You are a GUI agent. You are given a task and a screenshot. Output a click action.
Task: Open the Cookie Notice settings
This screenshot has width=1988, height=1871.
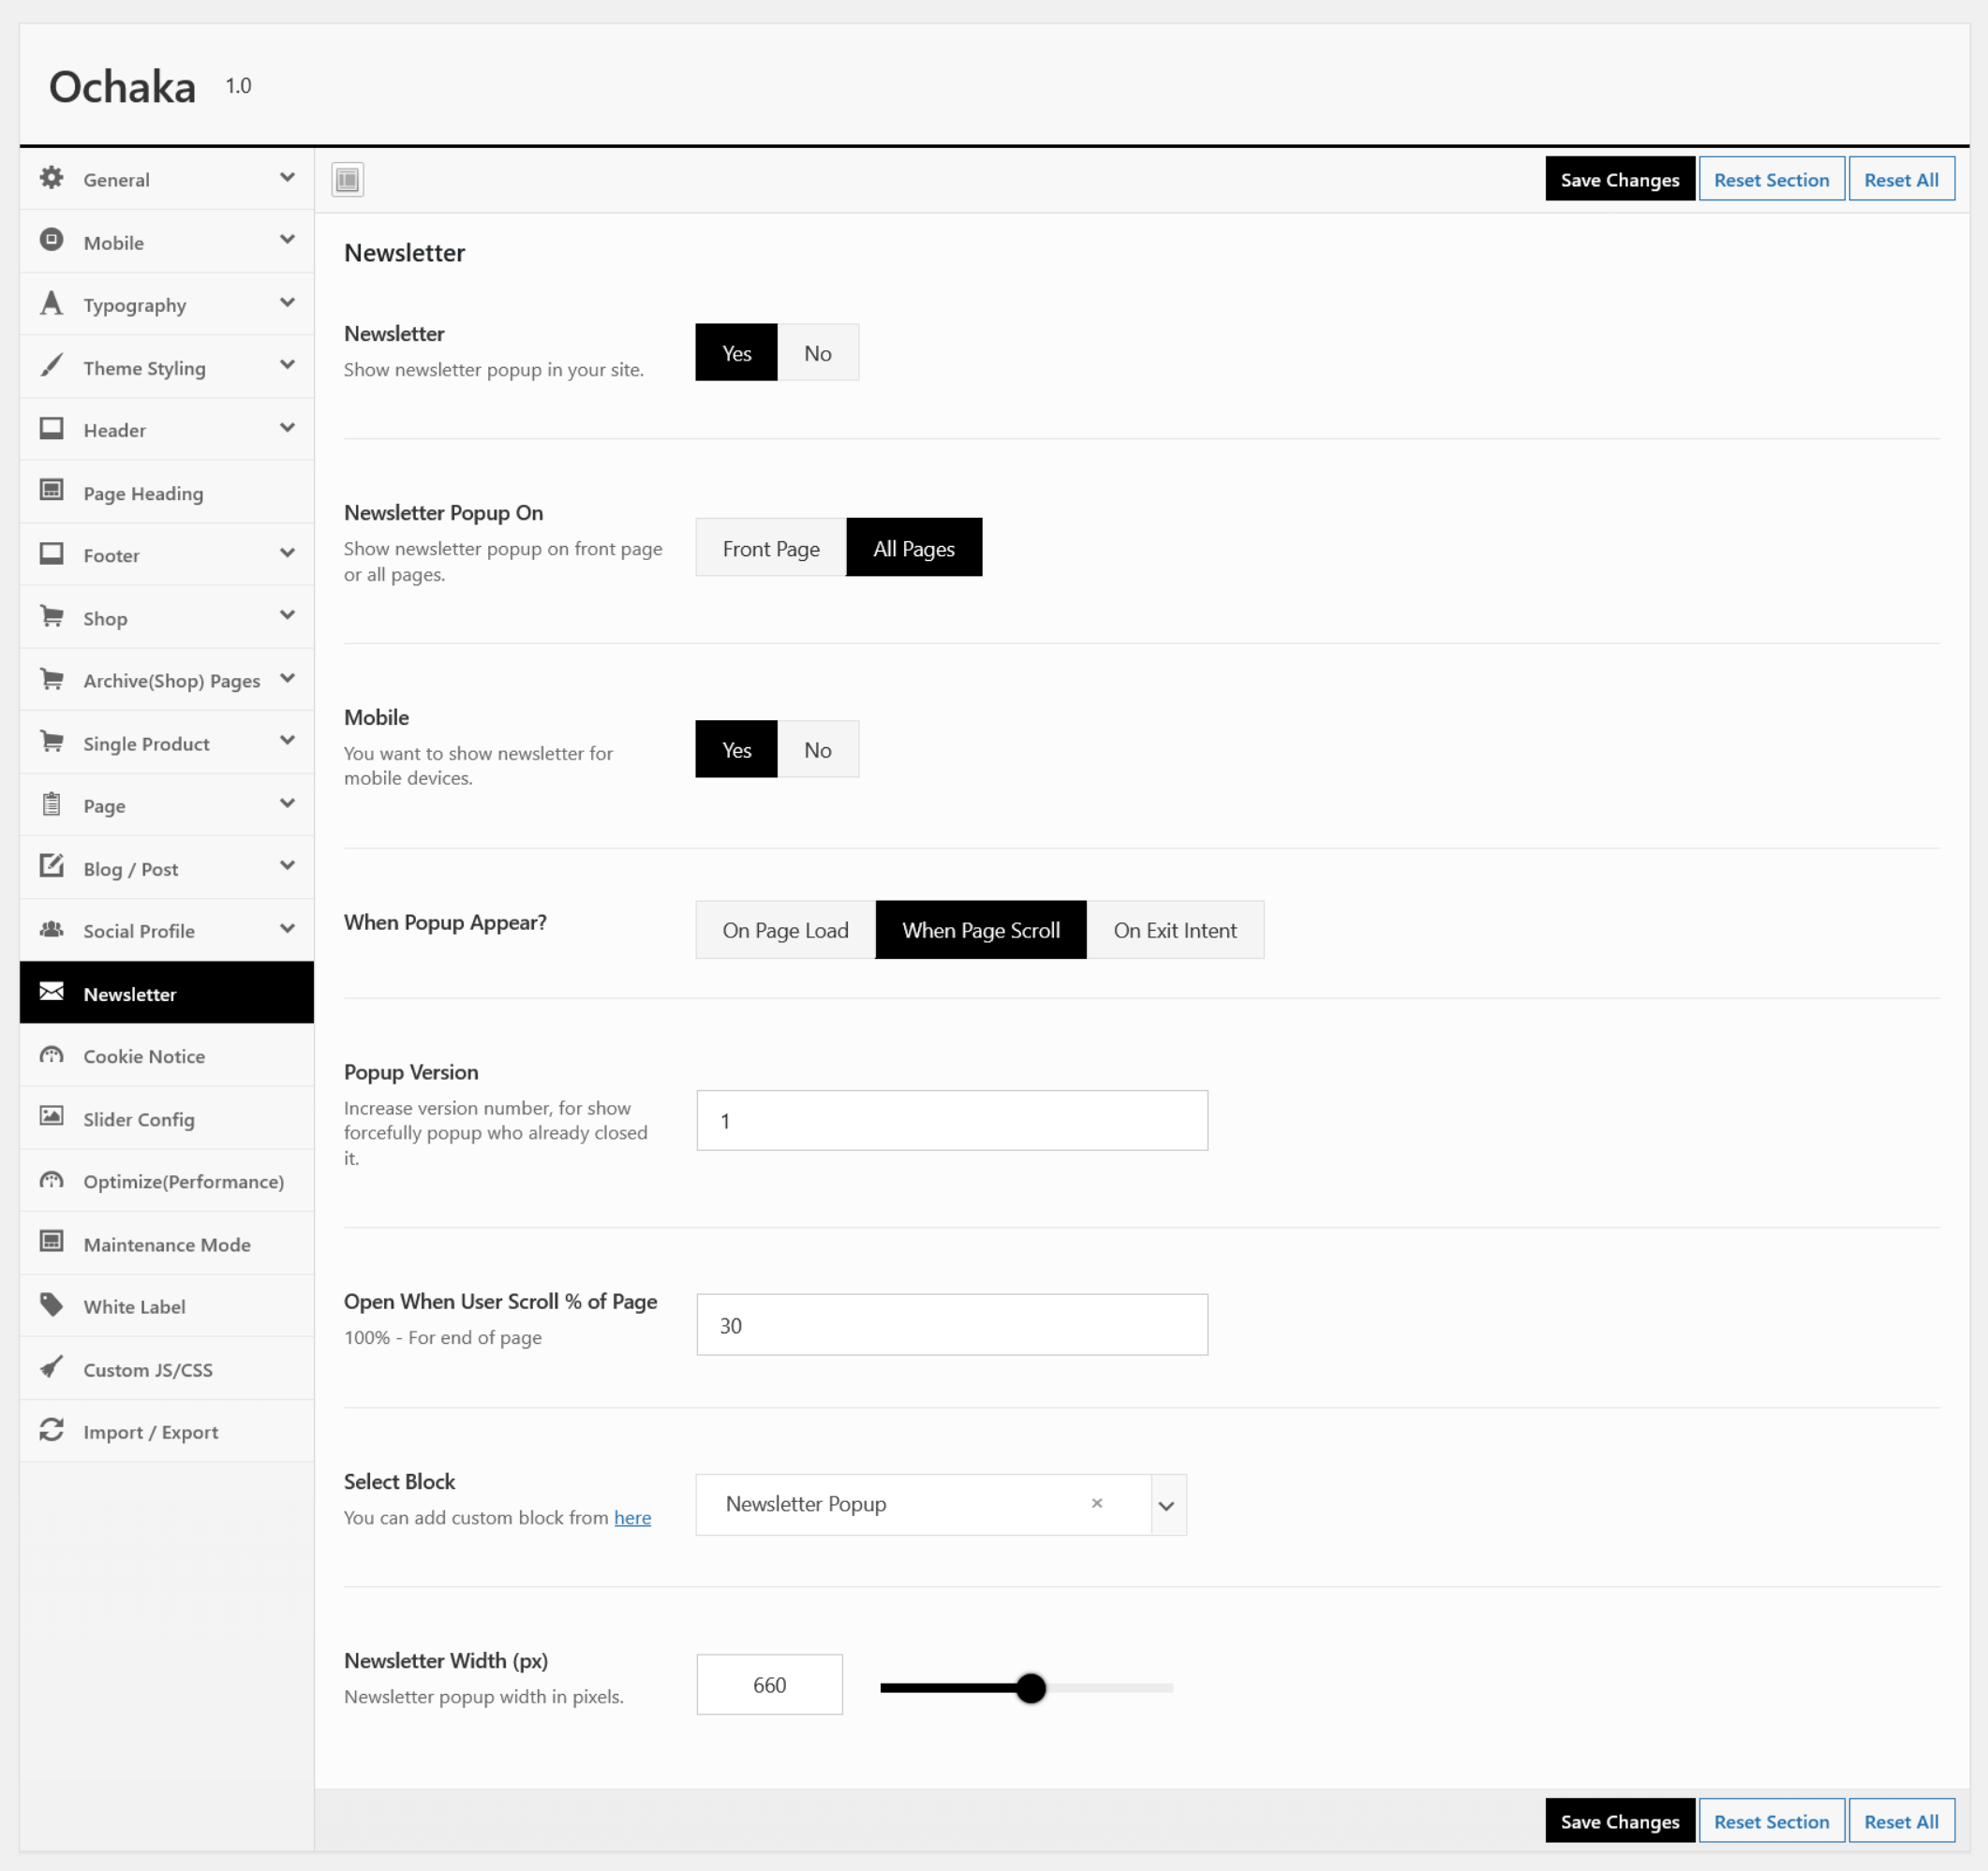point(144,1056)
